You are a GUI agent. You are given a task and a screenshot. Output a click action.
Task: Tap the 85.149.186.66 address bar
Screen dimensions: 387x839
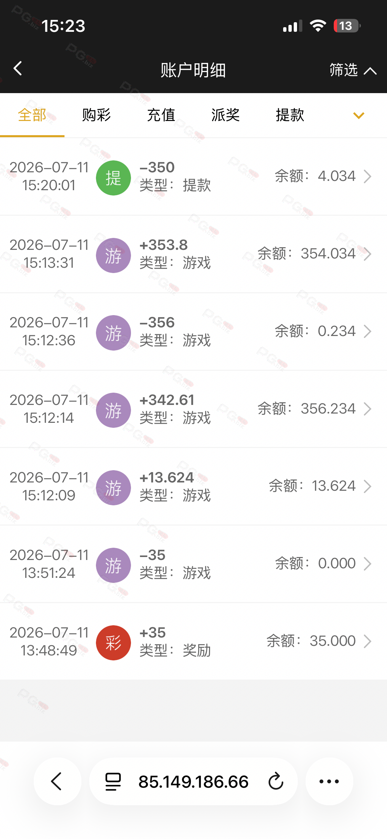click(x=193, y=781)
